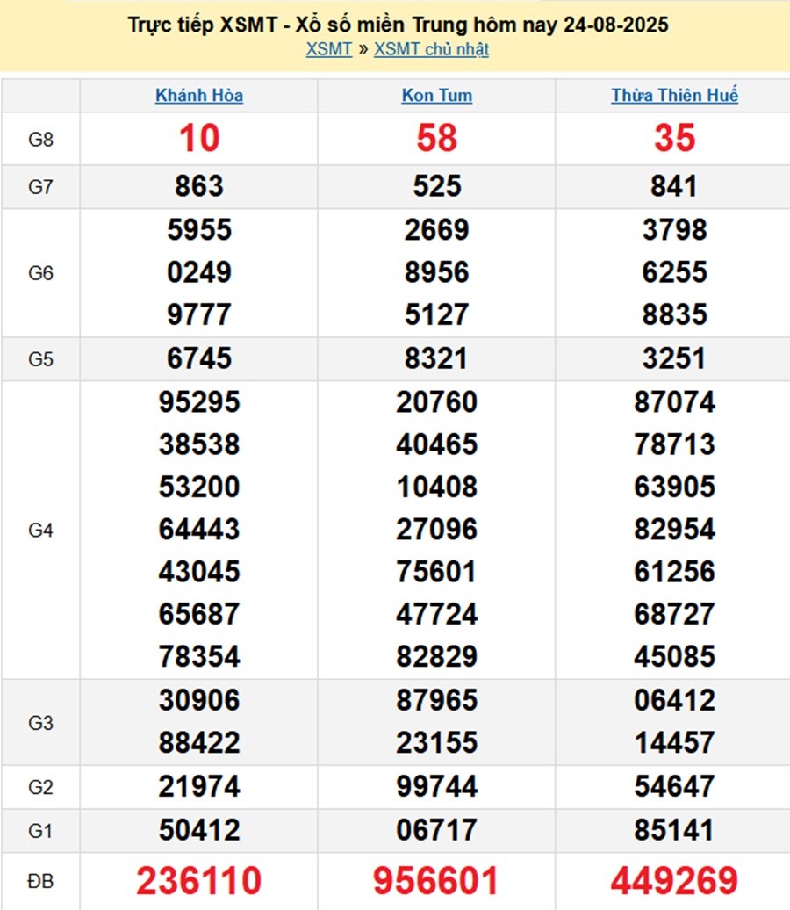Open the Thừa Thiên Huế province link
This screenshot has width=790, height=910.
[674, 96]
